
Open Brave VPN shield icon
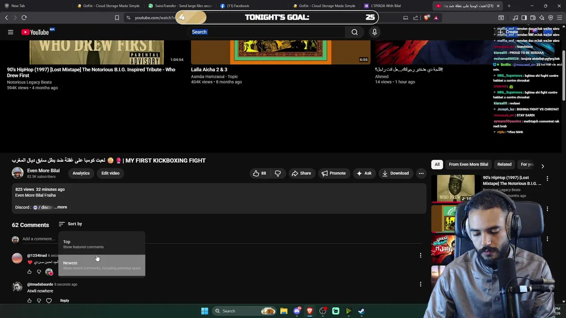coord(551,18)
